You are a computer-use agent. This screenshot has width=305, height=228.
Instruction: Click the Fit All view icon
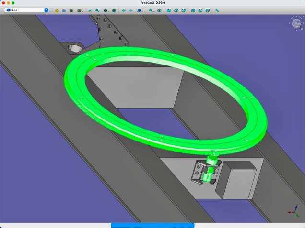point(90,10)
